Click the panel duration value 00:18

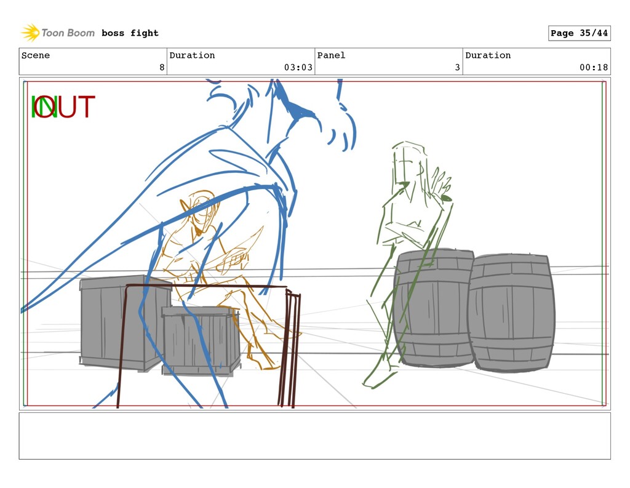point(594,67)
